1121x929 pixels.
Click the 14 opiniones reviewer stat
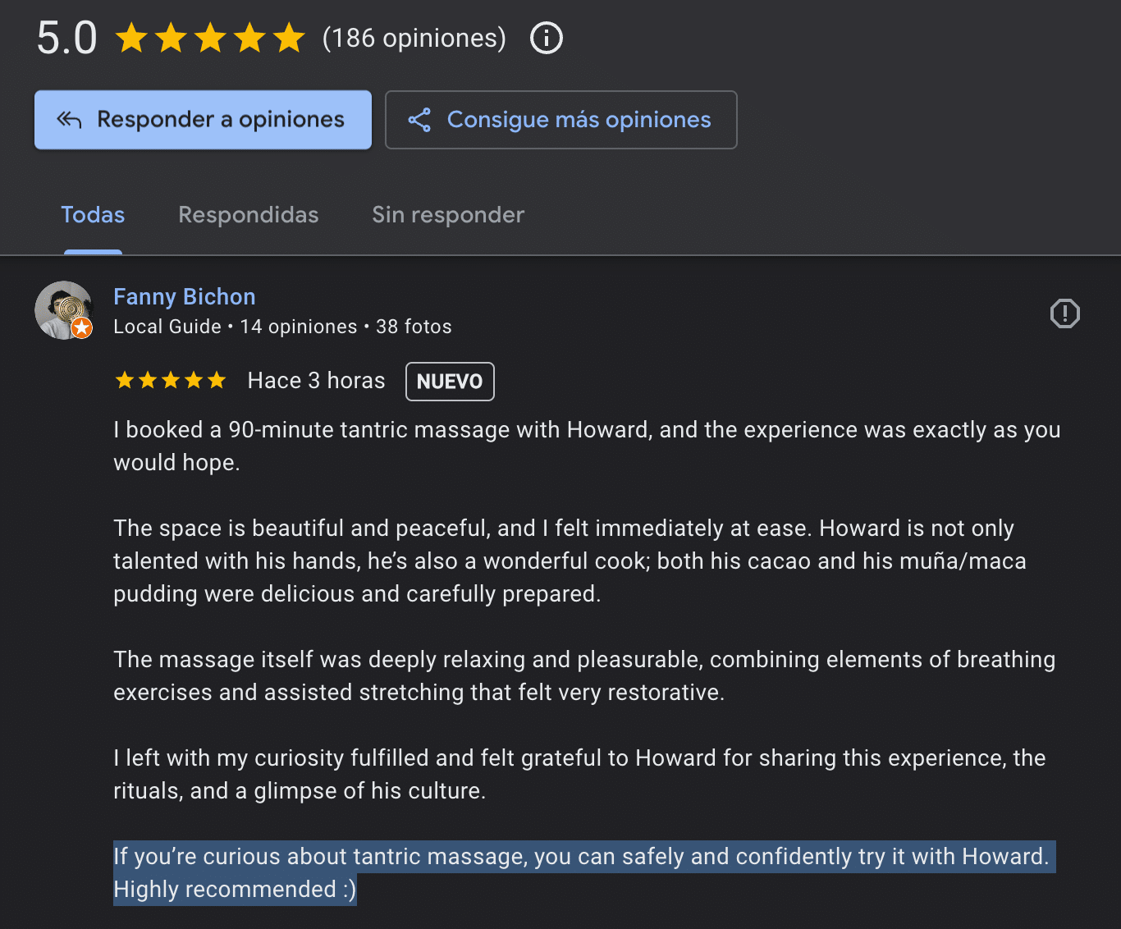[x=298, y=327]
